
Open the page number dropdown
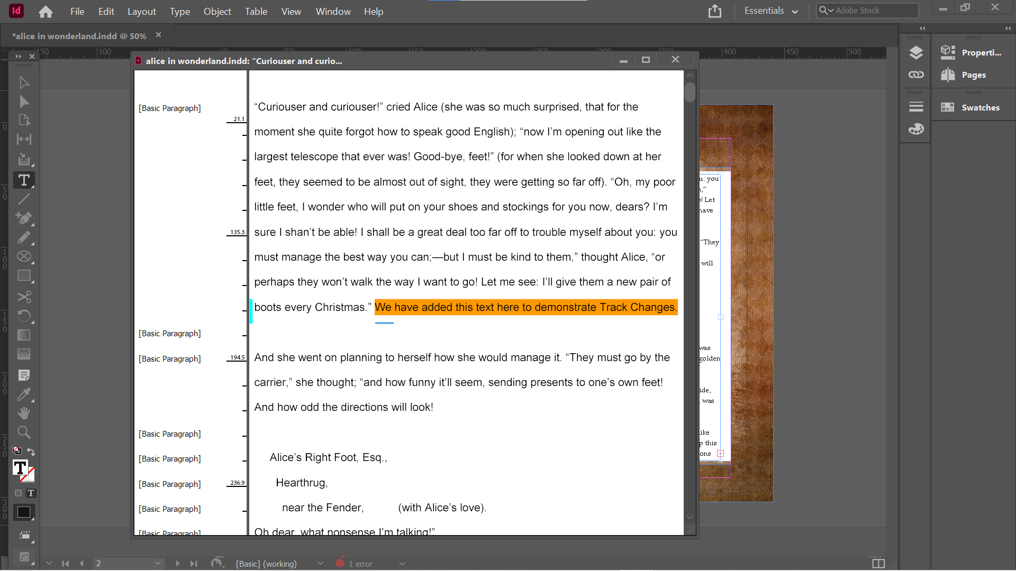click(x=158, y=564)
